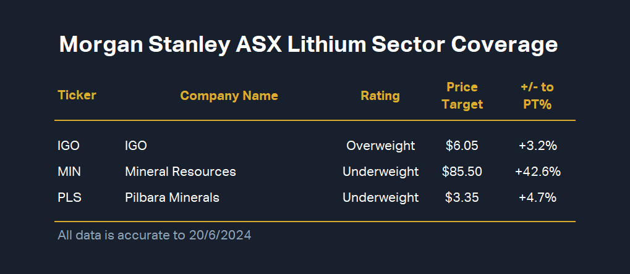This screenshot has width=630, height=274.
Task: Click the $6.05 price target
Action: tap(462, 146)
